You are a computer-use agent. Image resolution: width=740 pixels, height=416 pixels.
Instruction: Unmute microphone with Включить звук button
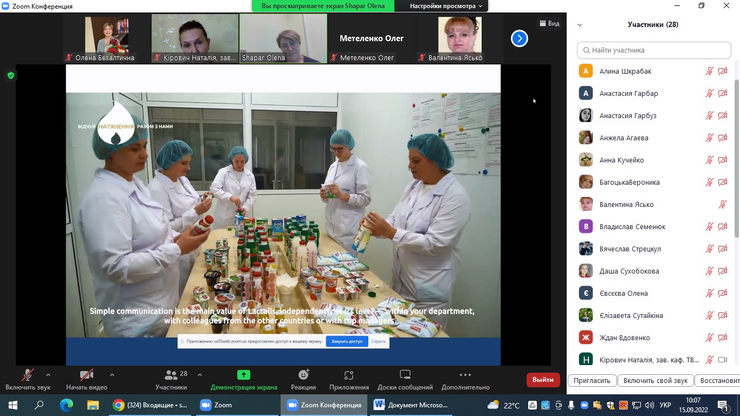28,379
